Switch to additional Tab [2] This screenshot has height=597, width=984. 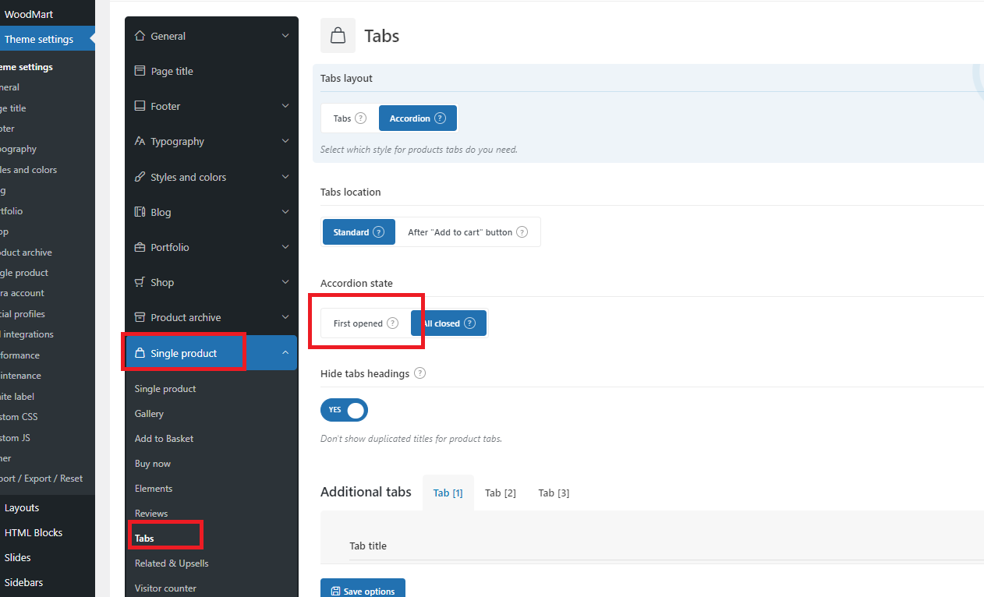(501, 493)
